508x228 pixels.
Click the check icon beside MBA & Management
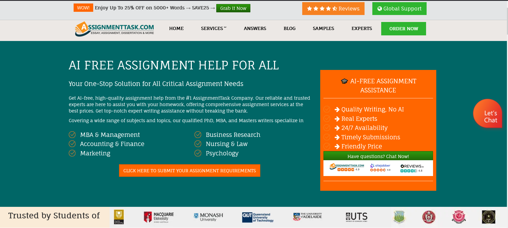[72, 134]
